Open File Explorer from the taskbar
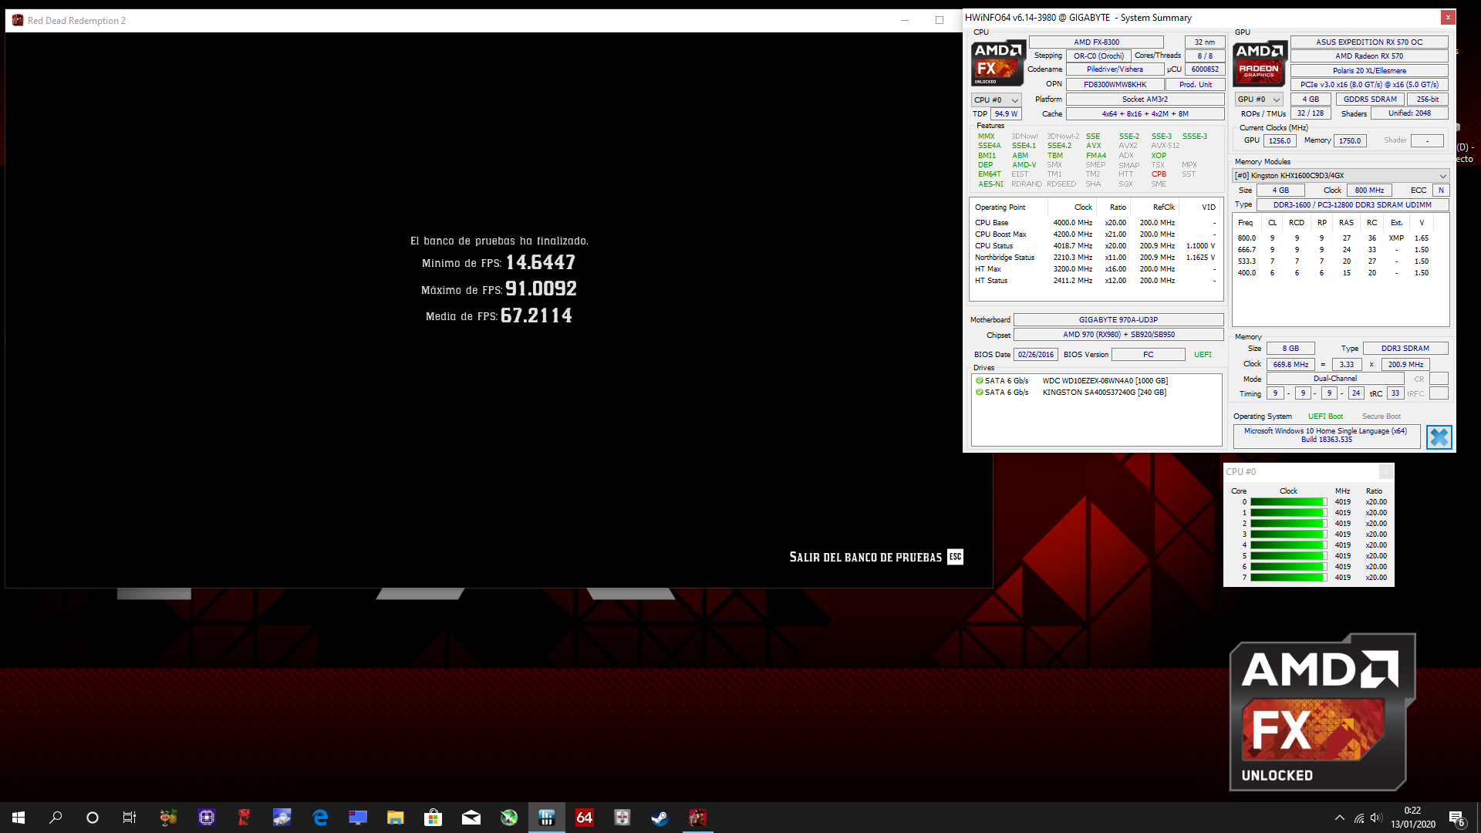1481x833 pixels. click(x=395, y=818)
